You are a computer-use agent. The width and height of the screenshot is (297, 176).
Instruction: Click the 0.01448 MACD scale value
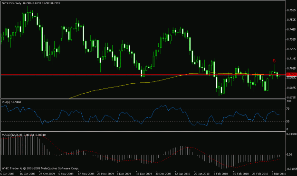pos(292,134)
